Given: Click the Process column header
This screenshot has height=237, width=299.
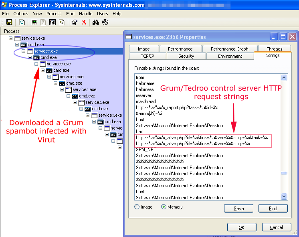Looking at the screenshot, I should [x=62, y=31].
